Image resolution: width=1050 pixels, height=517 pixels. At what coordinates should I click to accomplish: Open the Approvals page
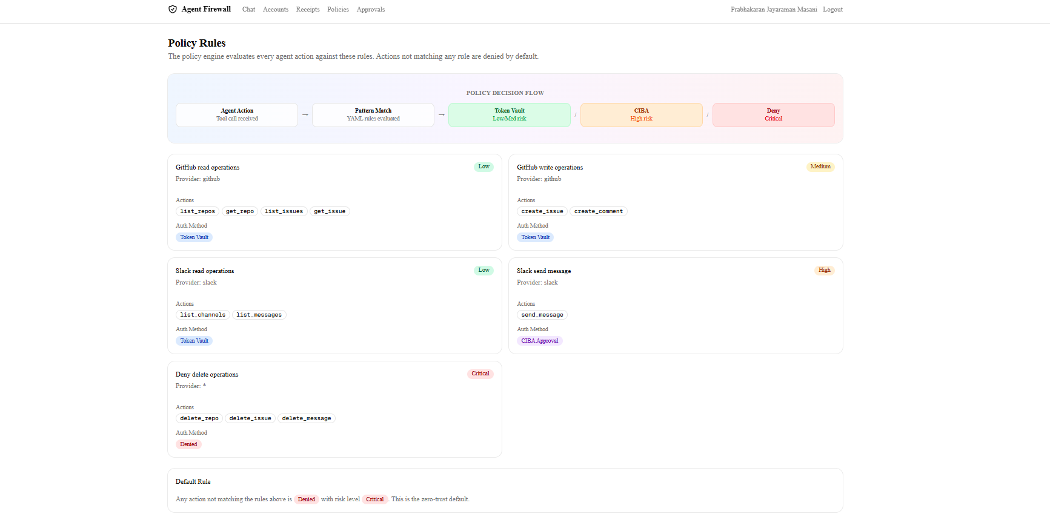click(371, 10)
